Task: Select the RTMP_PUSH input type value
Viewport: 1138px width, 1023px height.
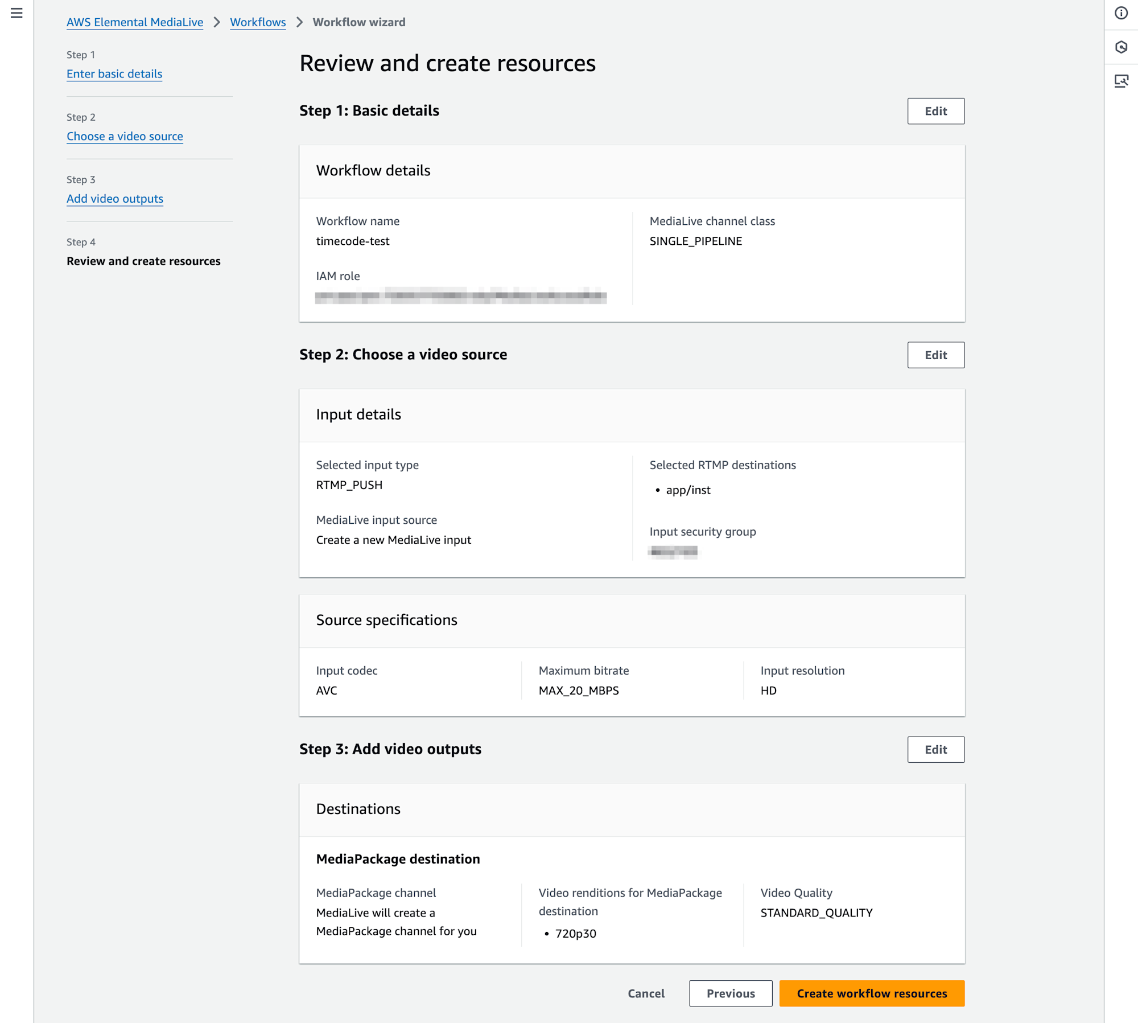Action: tap(349, 485)
